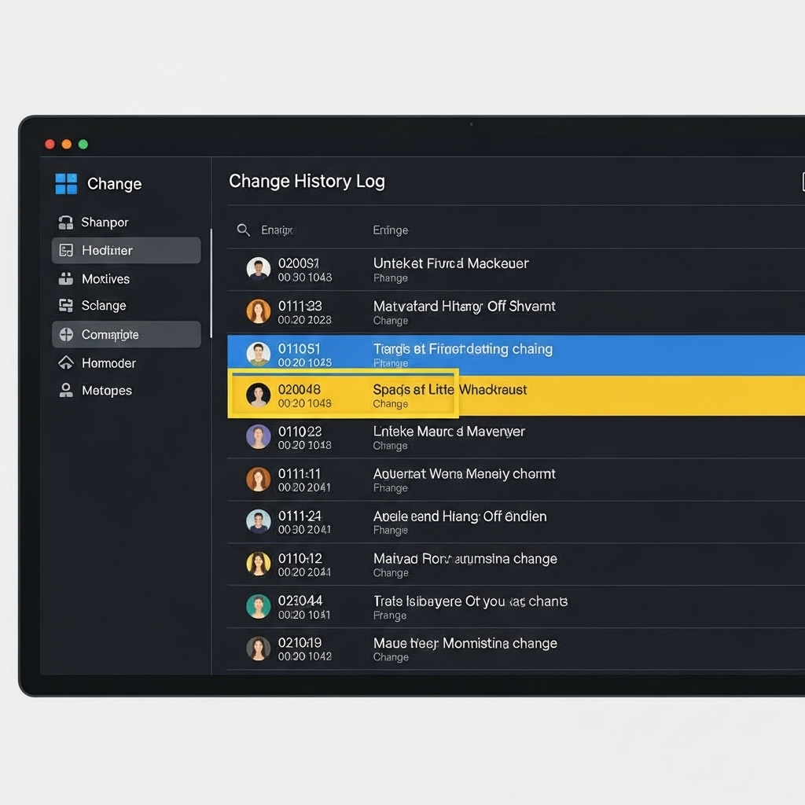
Task: Click the Eninge column header
Action: tap(390, 230)
